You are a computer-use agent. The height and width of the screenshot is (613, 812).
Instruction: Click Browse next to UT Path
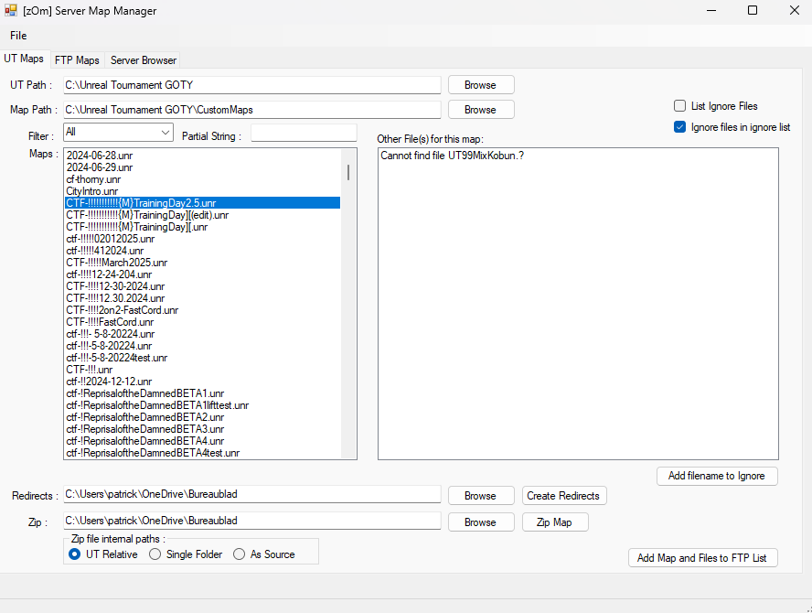click(480, 85)
